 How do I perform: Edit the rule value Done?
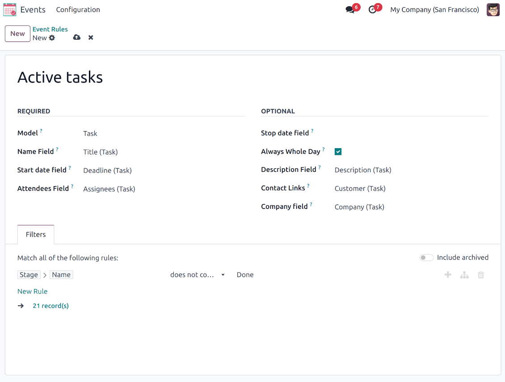pos(245,274)
